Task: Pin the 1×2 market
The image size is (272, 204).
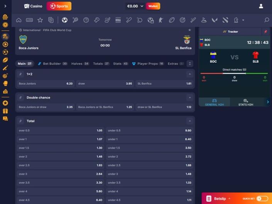Action: point(20,74)
